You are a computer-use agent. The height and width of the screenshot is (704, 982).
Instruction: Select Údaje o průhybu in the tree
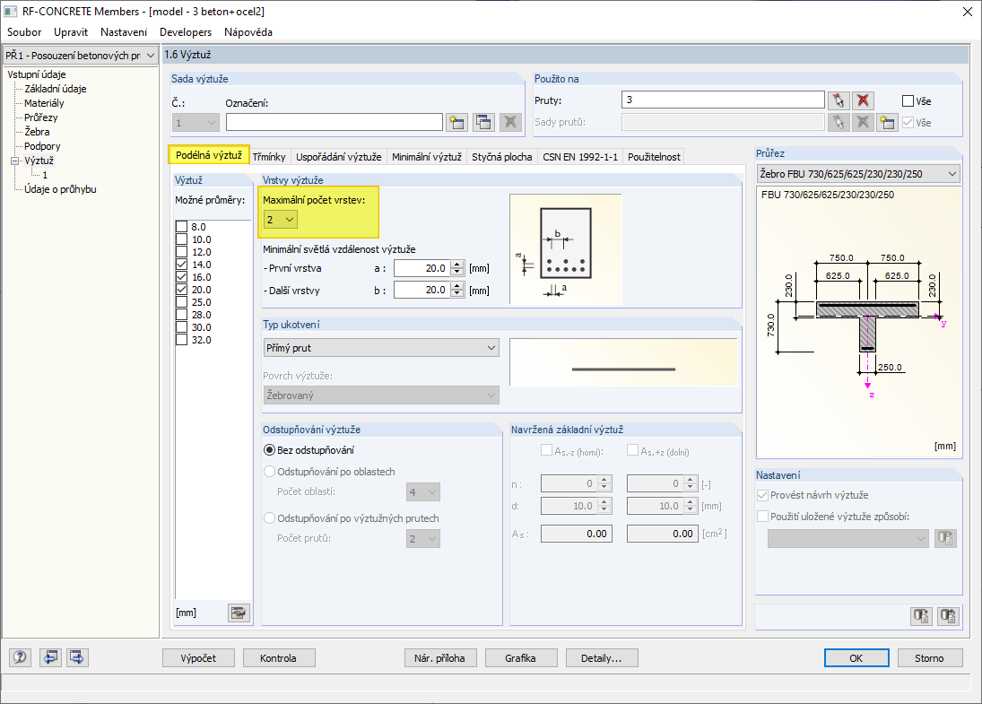[60, 190]
